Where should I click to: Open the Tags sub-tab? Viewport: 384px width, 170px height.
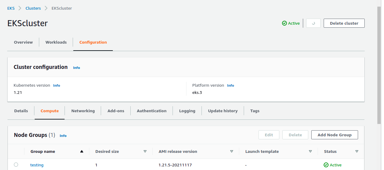tap(255, 111)
